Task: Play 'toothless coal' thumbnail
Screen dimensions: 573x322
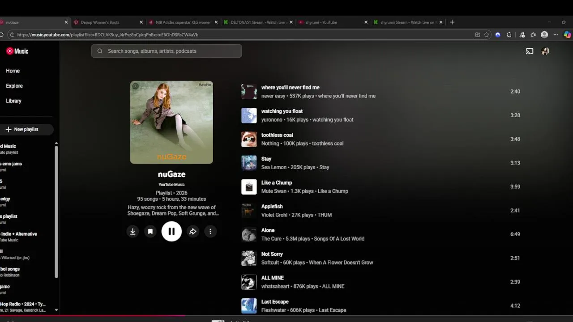Action: coord(249,139)
